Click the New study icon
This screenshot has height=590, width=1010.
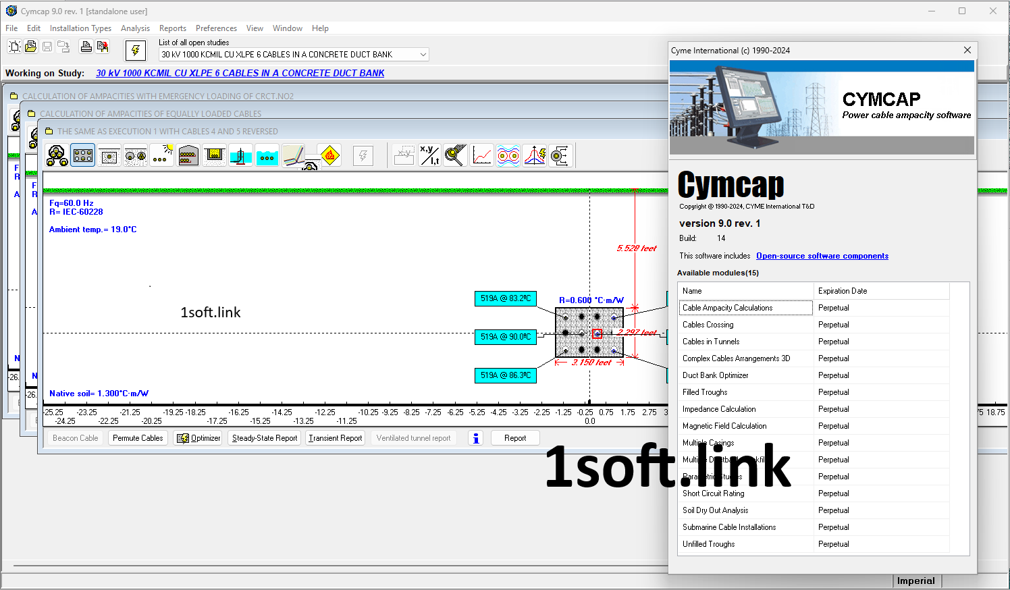click(x=14, y=47)
